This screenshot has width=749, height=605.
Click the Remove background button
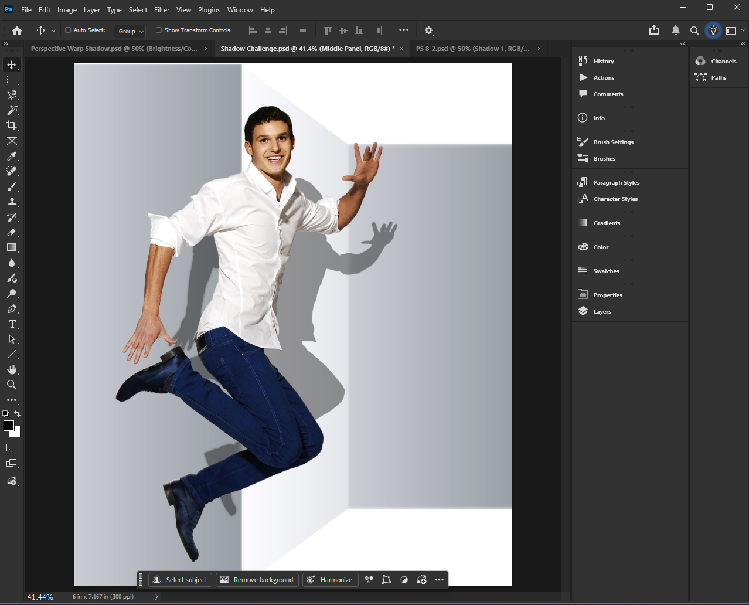[x=257, y=579]
